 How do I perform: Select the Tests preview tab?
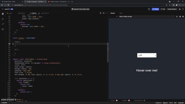coord(121,13)
